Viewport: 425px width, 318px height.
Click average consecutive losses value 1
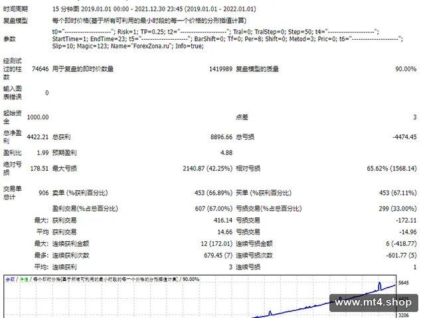[x=414, y=267]
